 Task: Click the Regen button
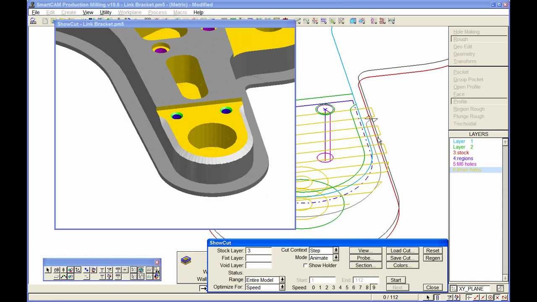(433, 258)
